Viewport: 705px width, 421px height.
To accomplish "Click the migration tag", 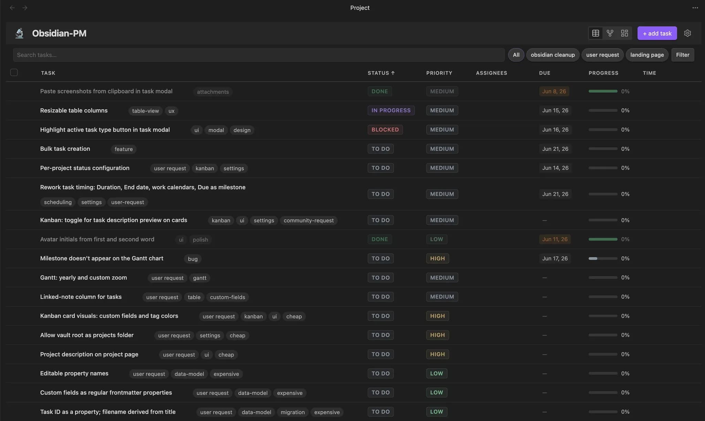I will (293, 412).
